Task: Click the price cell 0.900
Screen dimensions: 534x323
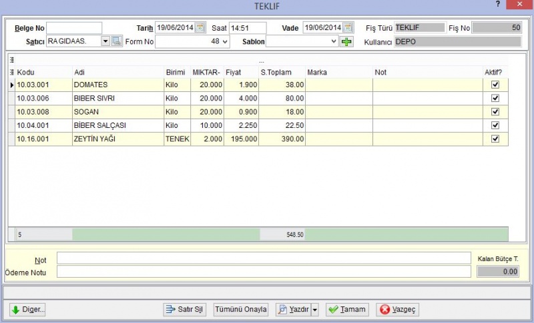Action: pos(241,112)
